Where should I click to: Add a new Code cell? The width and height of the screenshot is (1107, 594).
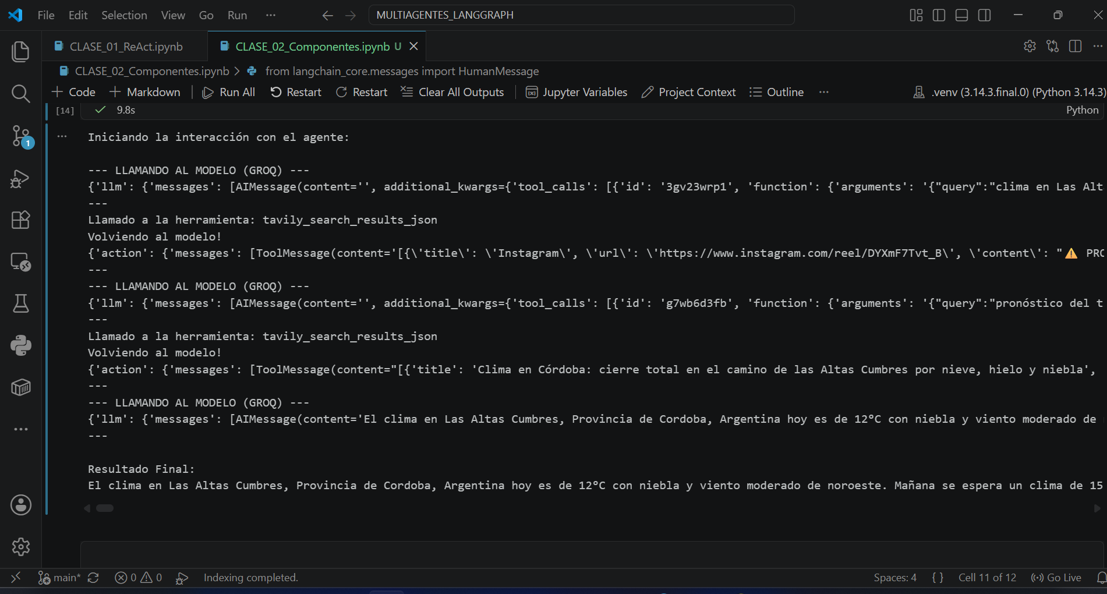click(x=73, y=92)
